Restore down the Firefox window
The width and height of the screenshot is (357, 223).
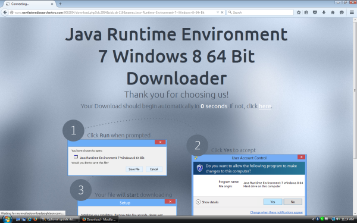345,2
